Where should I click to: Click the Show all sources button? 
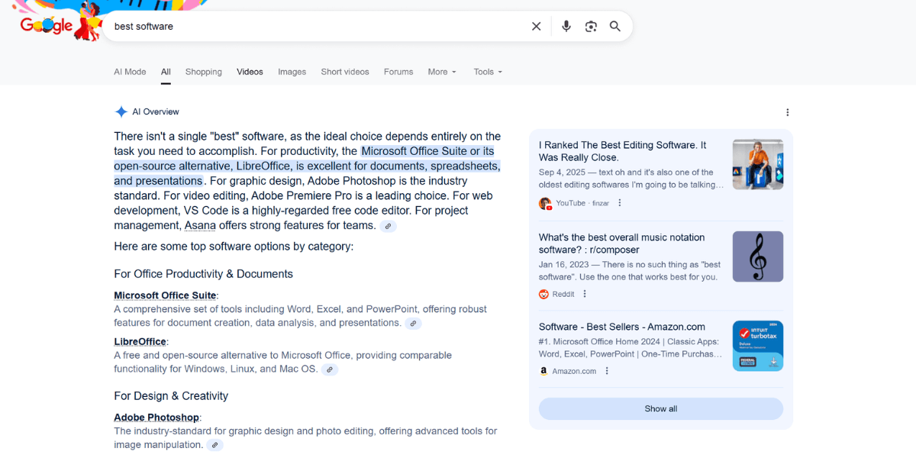pyautogui.click(x=661, y=408)
